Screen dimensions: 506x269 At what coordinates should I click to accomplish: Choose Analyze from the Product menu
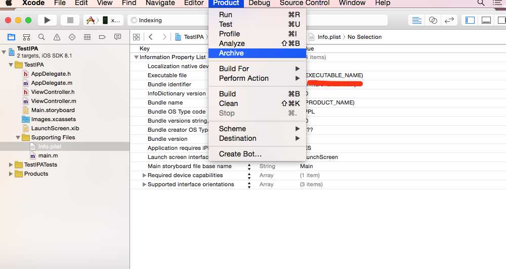click(x=257, y=43)
